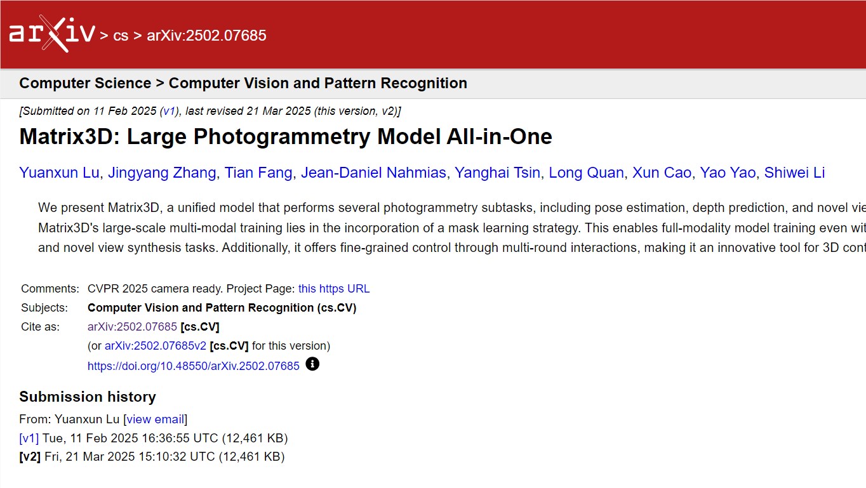Click the DOI info icon

312,364
